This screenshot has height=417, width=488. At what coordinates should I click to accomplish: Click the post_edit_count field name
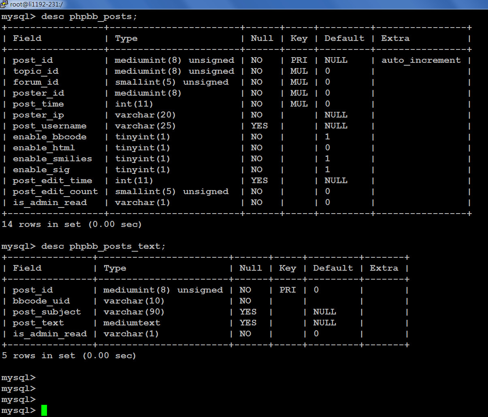(x=55, y=192)
